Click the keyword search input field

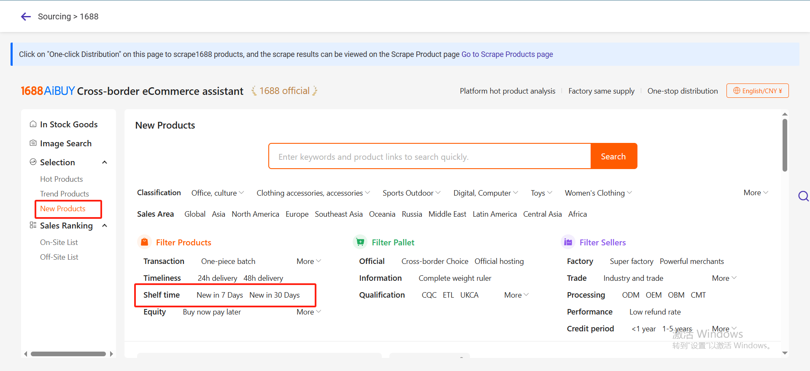[429, 156]
